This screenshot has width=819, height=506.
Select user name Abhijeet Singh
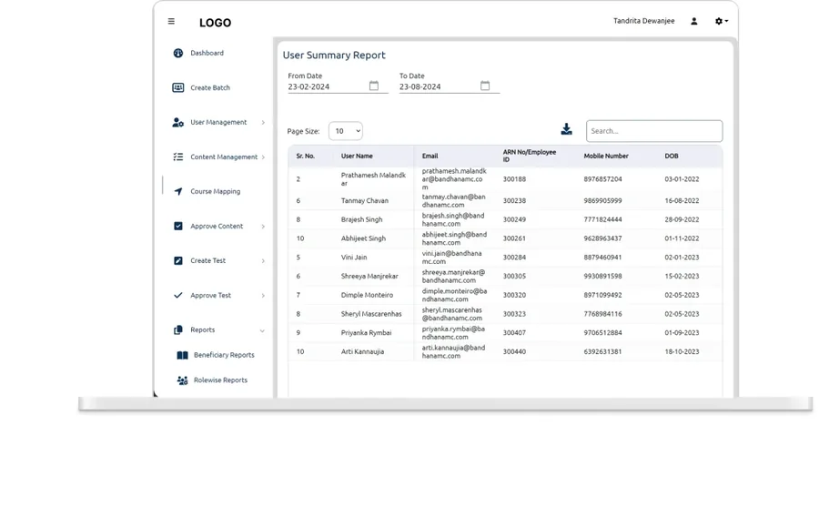(x=363, y=238)
